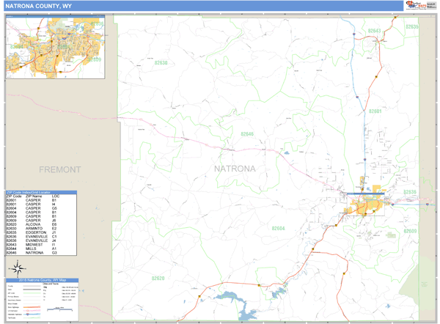The image size is (440, 324).
Task: Click the 82643 ZIP label on the map
Action: click(374, 31)
